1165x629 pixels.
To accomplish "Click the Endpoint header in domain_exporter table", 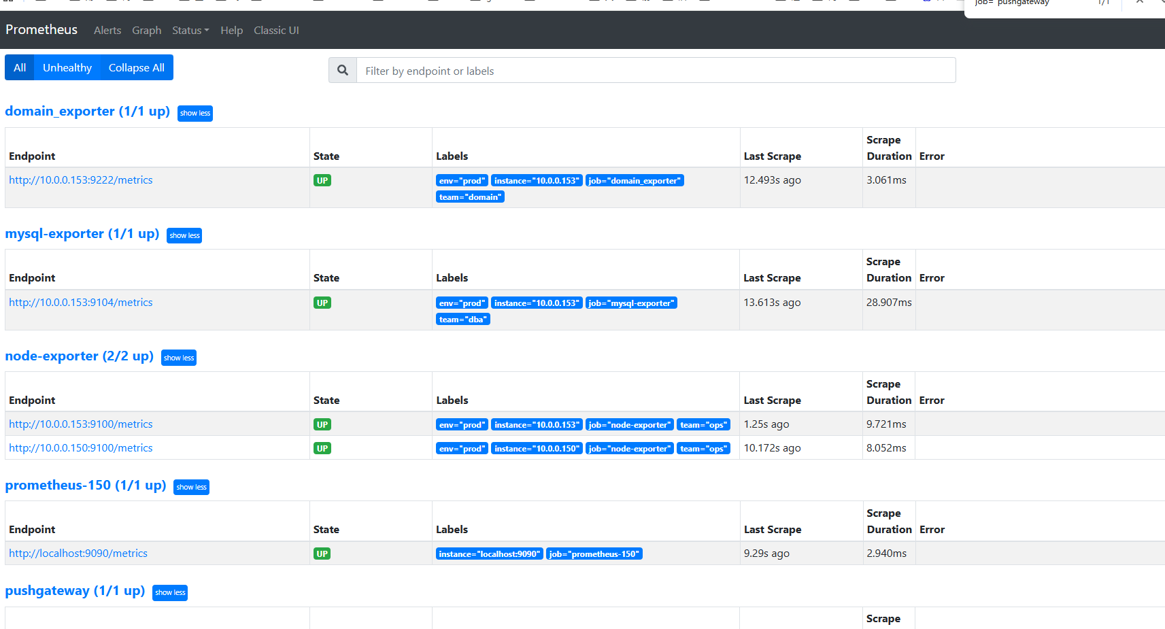I will coord(32,156).
